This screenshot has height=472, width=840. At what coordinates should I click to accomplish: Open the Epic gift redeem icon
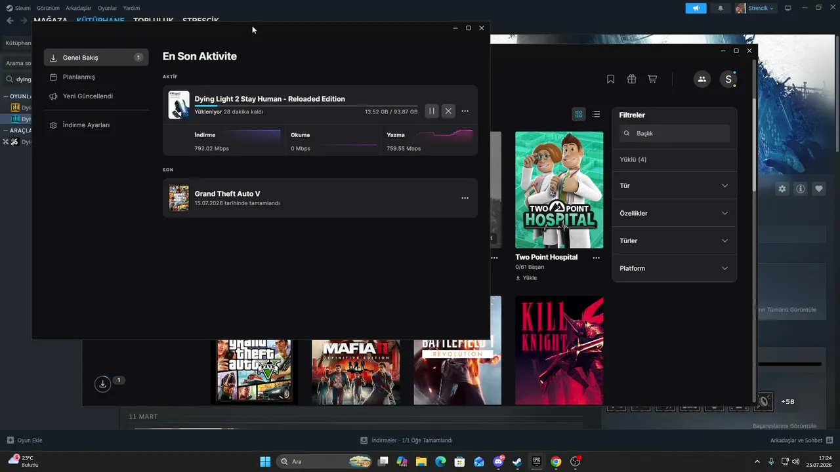pyautogui.click(x=631, y=79)
